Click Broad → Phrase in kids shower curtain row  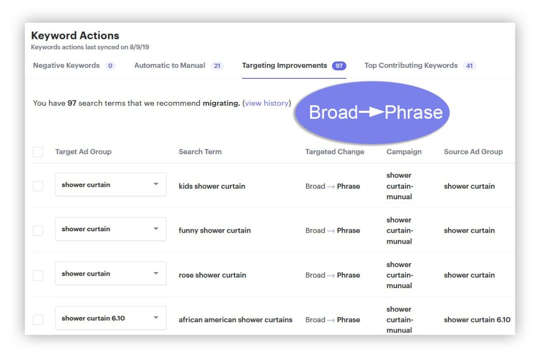tap(332, 186)
